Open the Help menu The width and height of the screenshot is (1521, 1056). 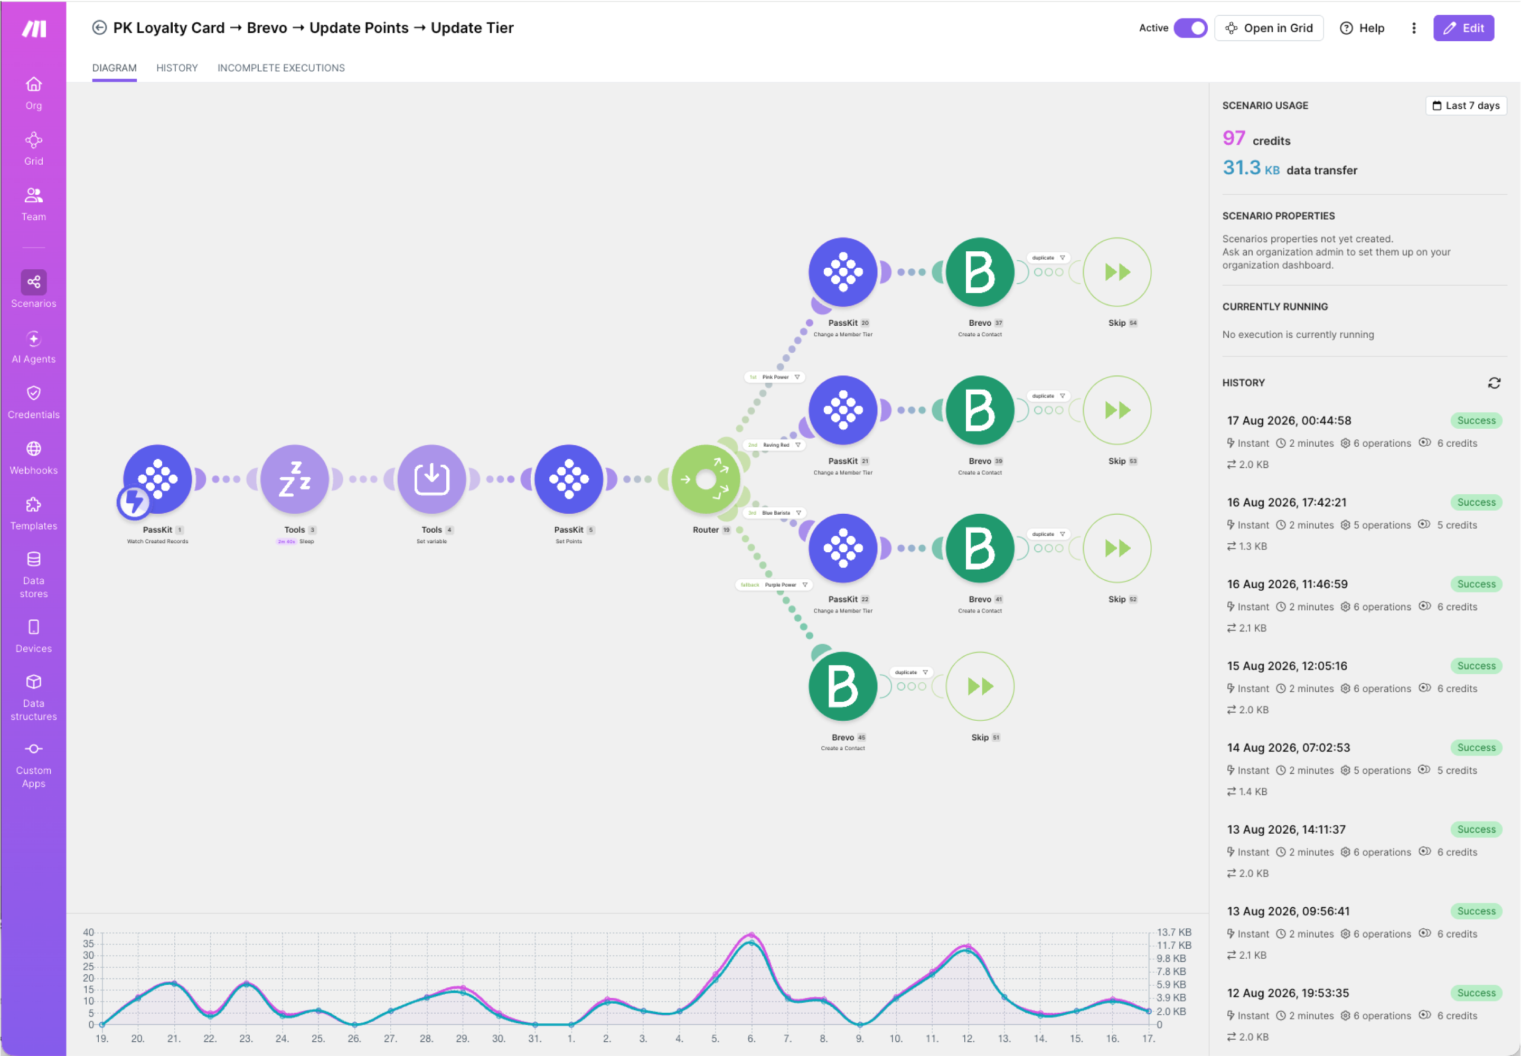pyautogui.click(x=1362, y=28)
